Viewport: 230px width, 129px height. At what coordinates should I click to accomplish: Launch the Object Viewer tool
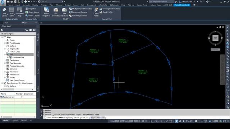coord(32,12)
